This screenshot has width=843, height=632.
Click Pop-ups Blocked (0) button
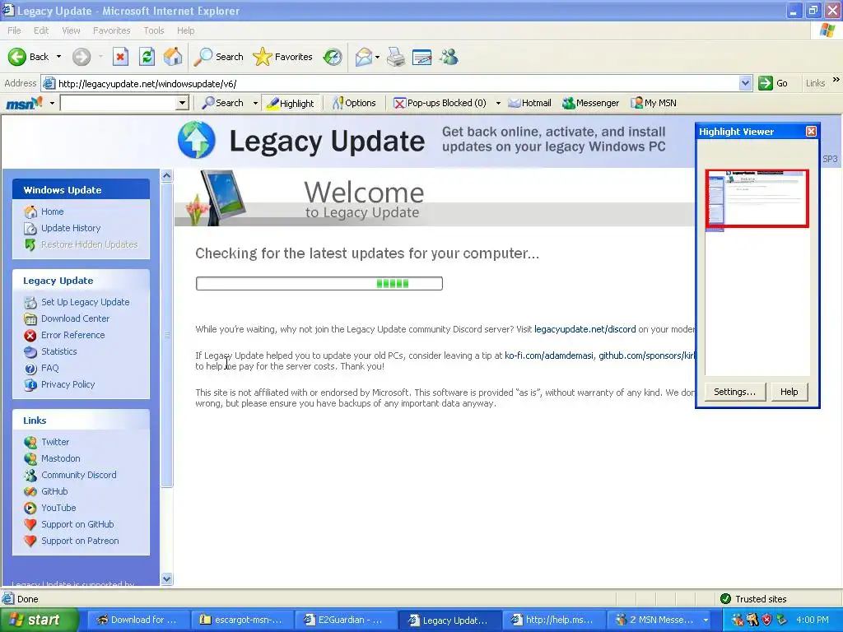coord(440,103)
